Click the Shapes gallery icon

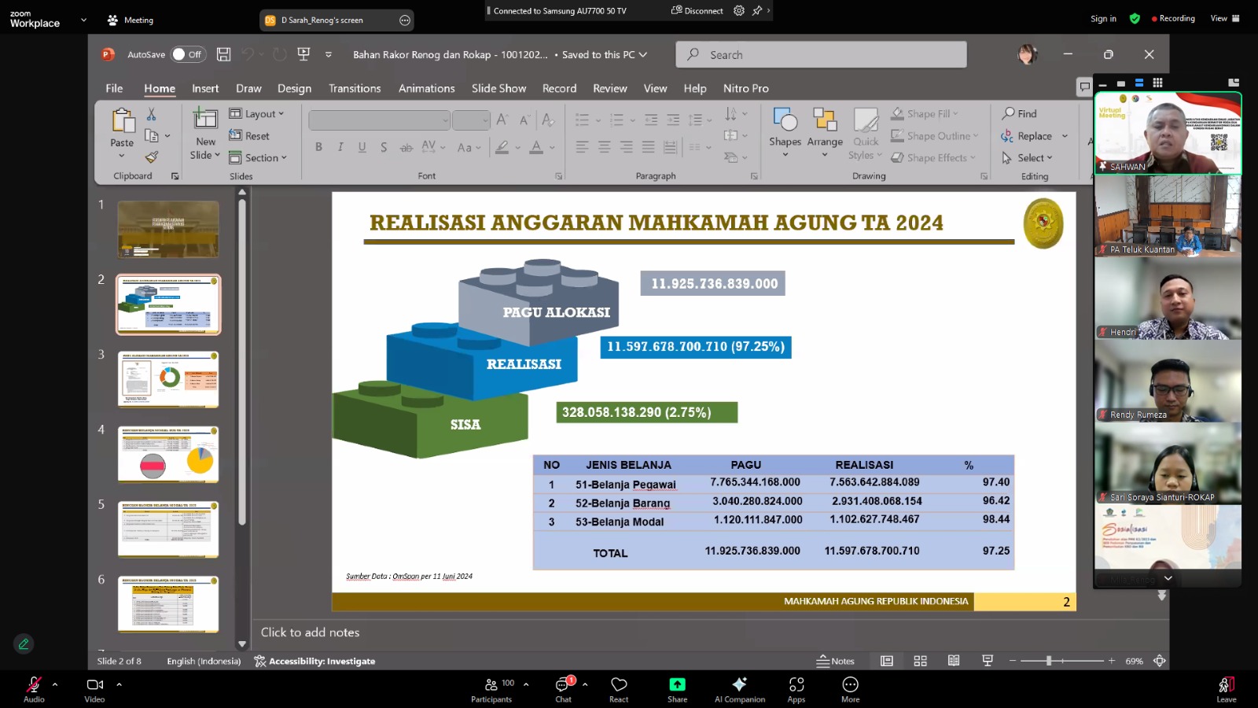coord(785,120)
